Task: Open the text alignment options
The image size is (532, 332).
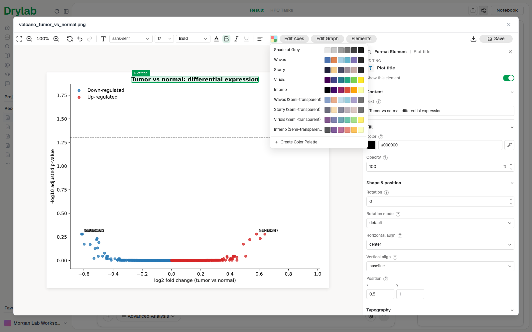Action: pyautogui.click(x=260, y=39)
